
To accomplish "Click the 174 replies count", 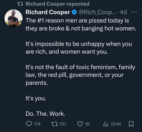I will coord(37,124).
